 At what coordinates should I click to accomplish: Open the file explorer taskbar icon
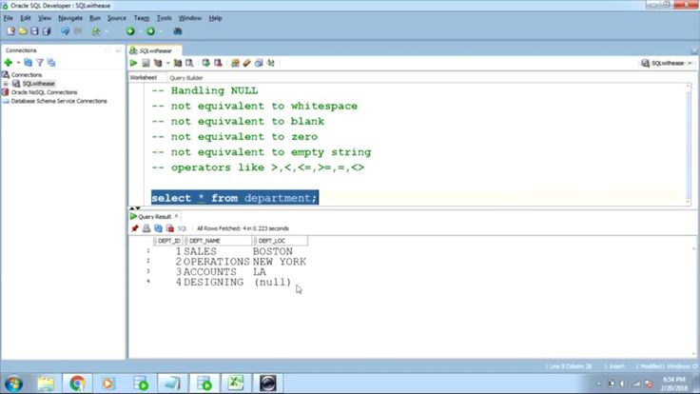click(46, 384)
